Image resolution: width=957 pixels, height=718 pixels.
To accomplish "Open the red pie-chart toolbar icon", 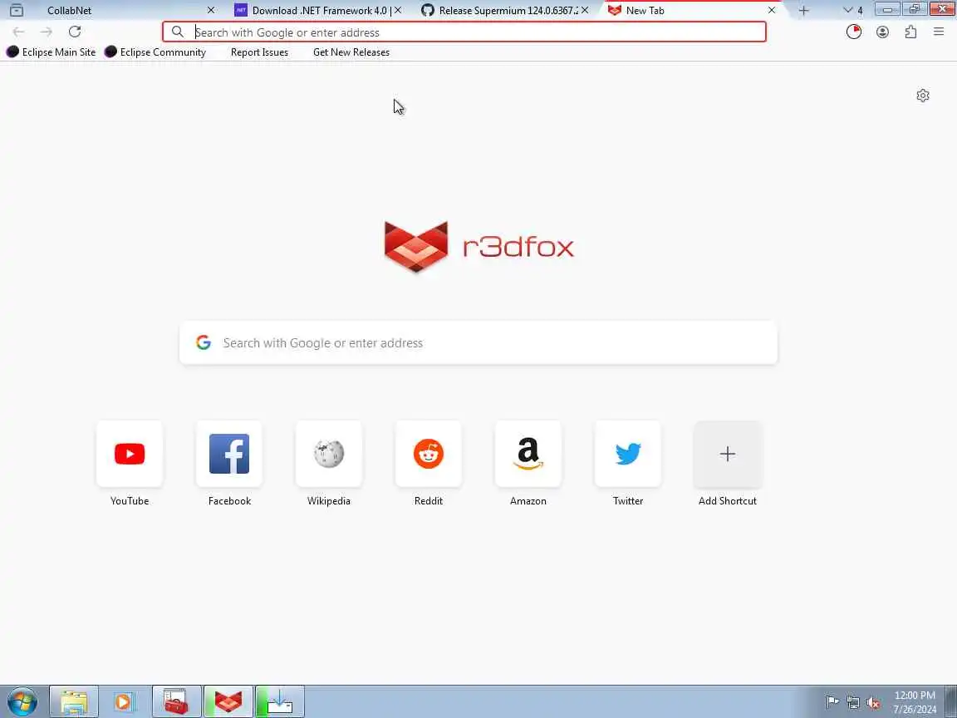I will coord(854,32).
